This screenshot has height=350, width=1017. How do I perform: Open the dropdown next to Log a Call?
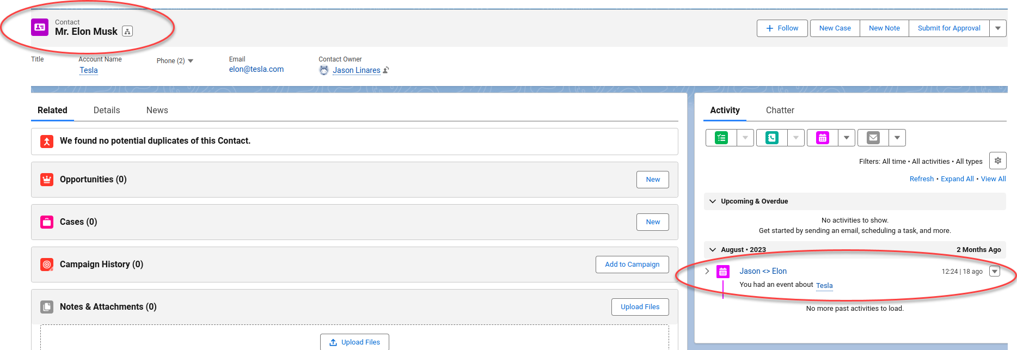(x=796, y=138)
